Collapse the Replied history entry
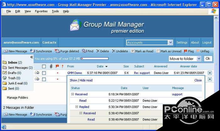 (x=77, y=107)
